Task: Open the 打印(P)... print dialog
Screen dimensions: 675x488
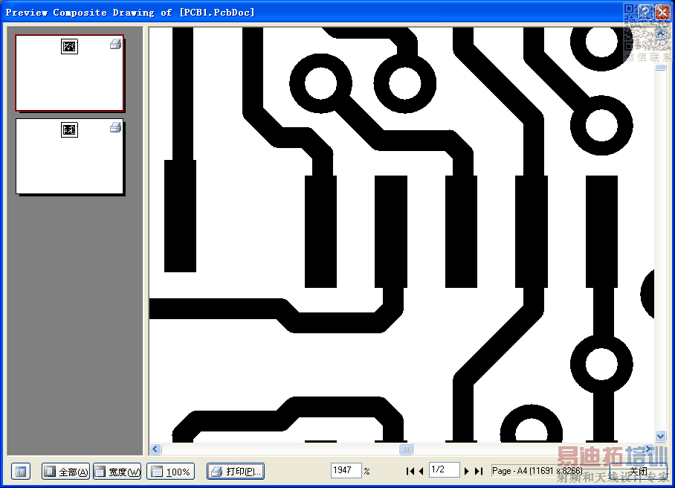Action: click(236, 472)
